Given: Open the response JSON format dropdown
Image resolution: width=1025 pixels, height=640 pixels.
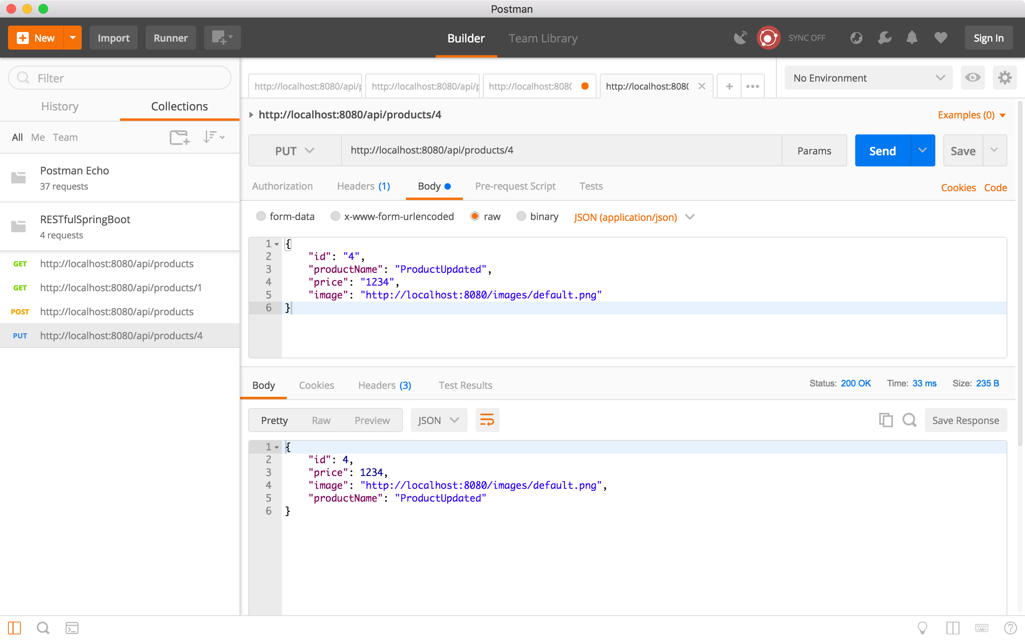Looking at the screenshot, I should coord(439,420).
